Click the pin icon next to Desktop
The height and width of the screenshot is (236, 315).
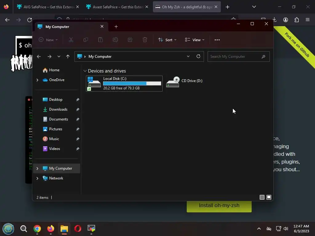tap(78, 100)
